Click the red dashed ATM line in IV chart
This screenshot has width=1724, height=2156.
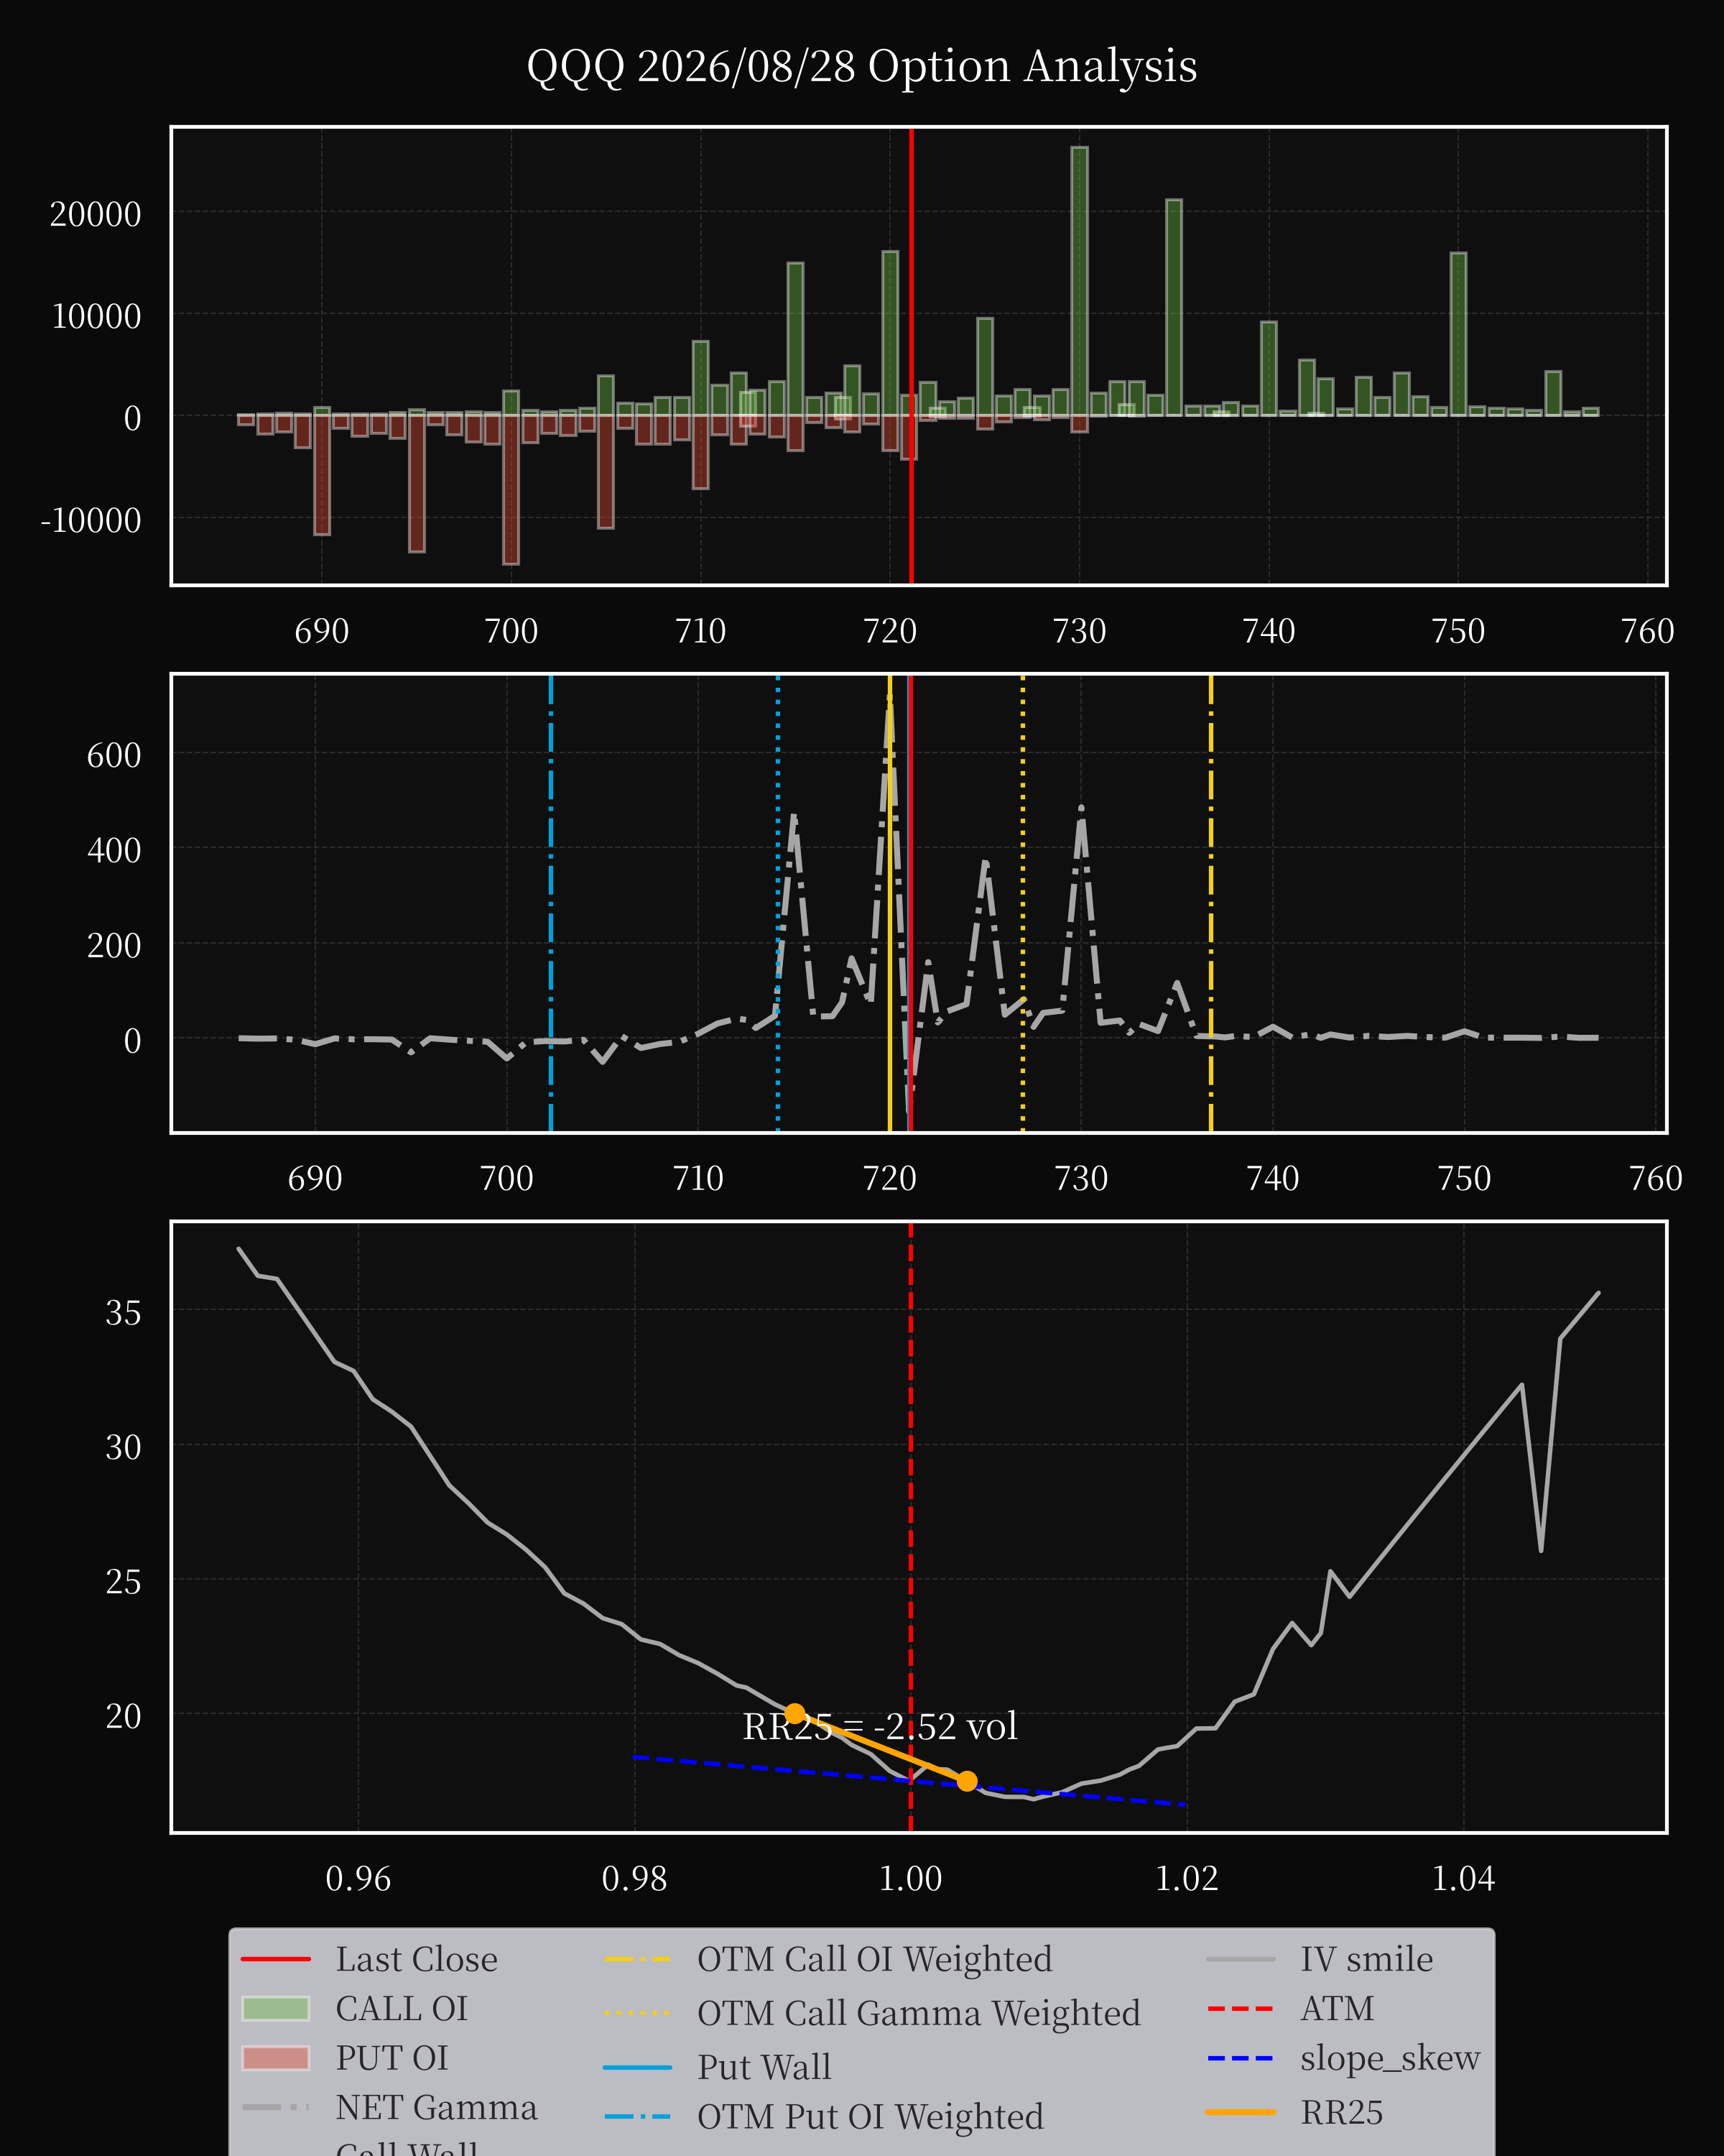pos(910,1527)
